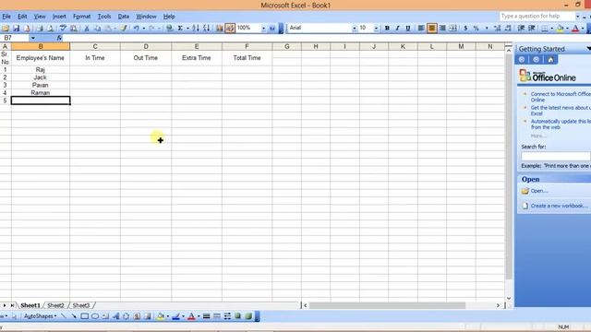This screenshot has width=591, height=332.
Task: Open the Data menu
Action: (123, 17)
